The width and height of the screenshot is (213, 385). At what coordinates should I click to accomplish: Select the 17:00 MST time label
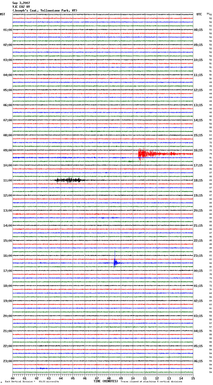click(x=8, y=271)
